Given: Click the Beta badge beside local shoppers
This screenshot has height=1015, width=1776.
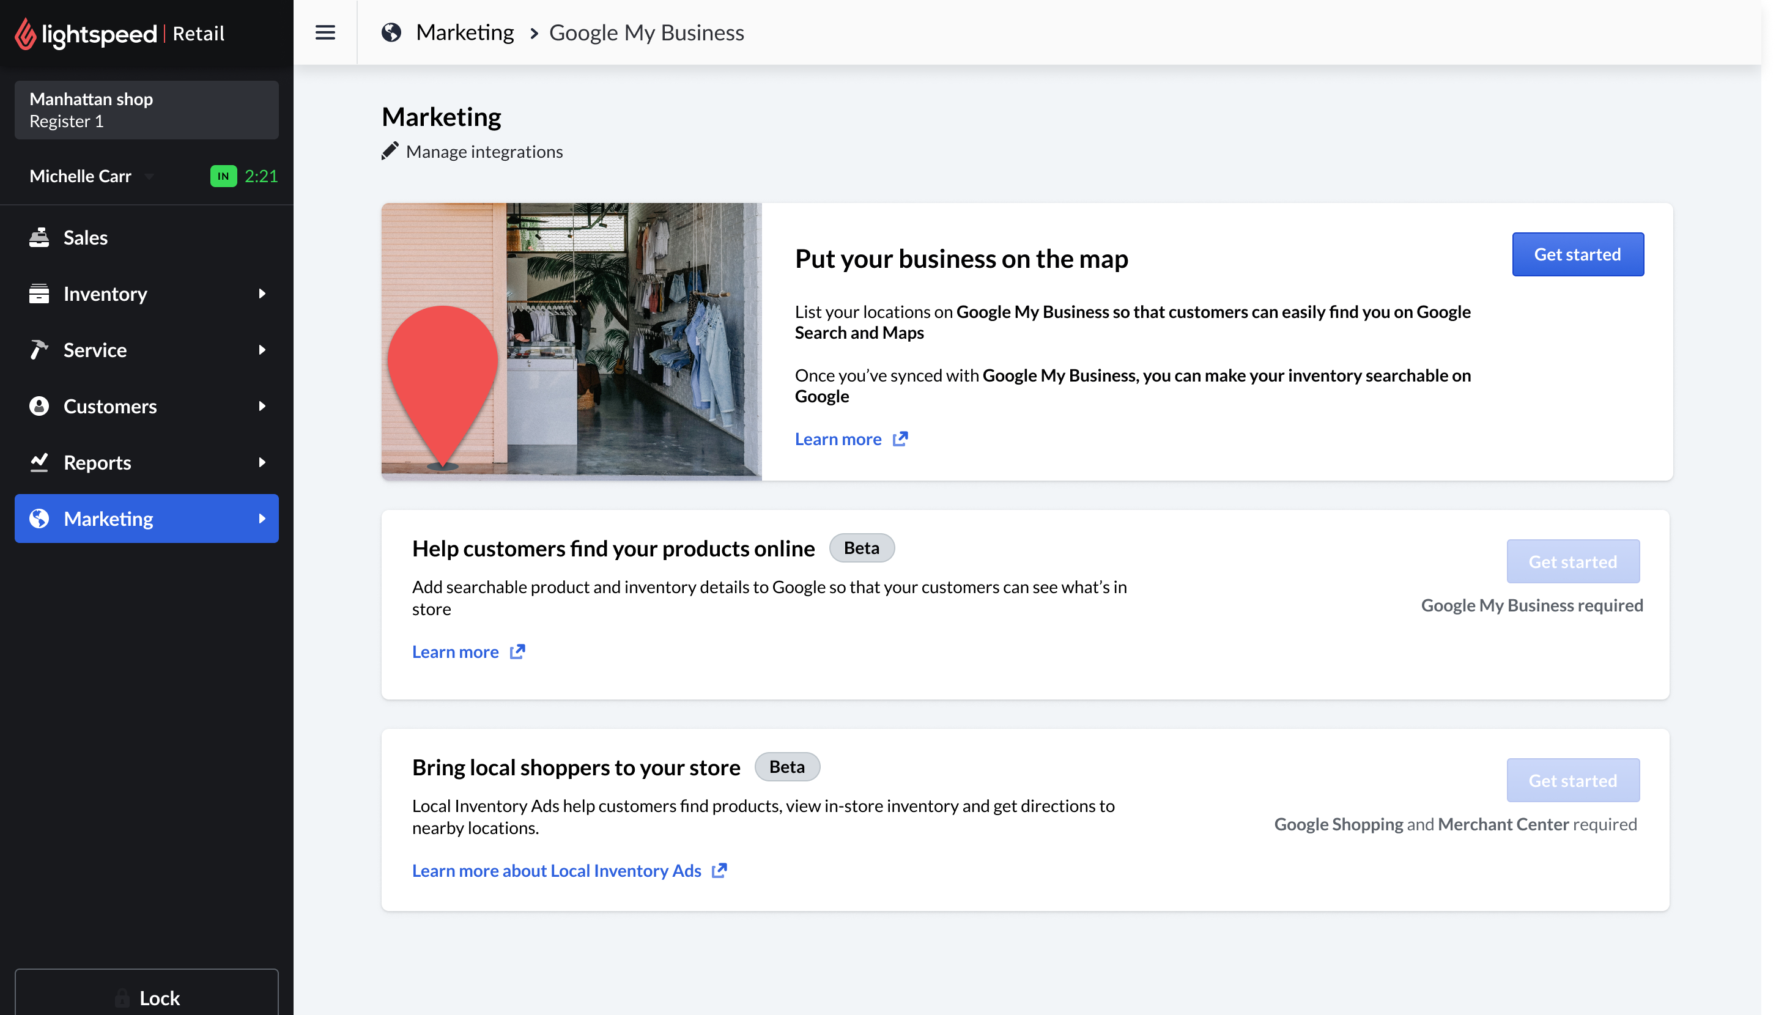Looking at the screenshot, I should click(787, 767).
